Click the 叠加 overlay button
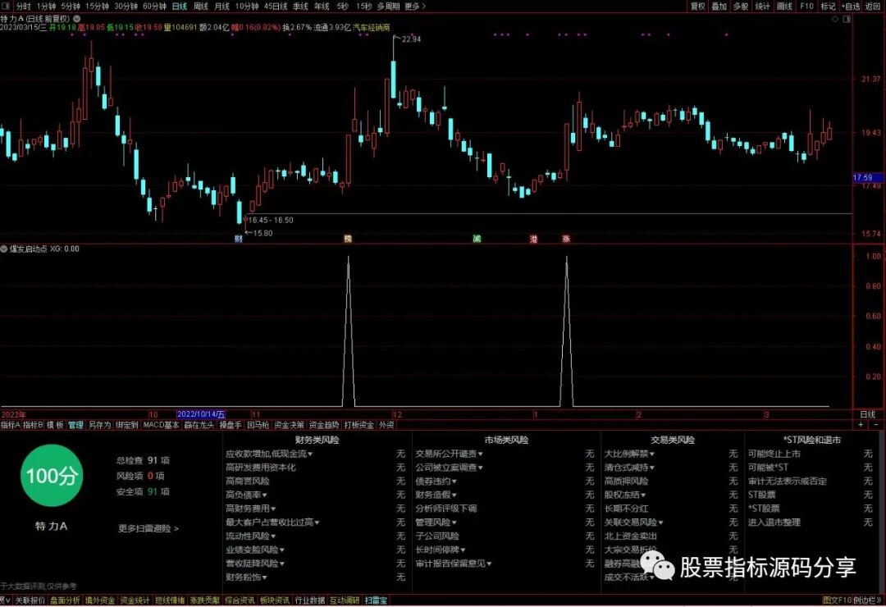The height and width of the screenshot is (607, 886). [x=719, y=7]
